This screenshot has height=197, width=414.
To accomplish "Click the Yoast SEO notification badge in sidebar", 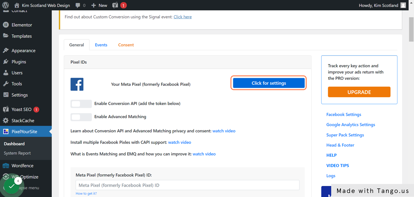I will (x=36, y=110).
